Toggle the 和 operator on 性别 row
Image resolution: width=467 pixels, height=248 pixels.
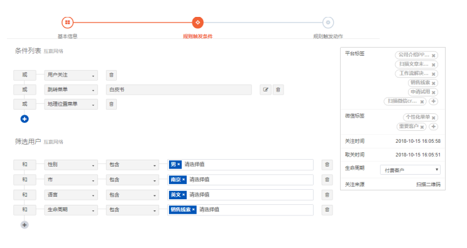coord(25,165)
